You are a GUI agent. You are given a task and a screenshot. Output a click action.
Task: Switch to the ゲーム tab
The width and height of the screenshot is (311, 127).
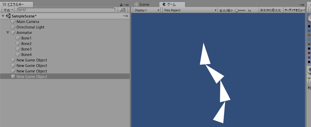(172, 4)
